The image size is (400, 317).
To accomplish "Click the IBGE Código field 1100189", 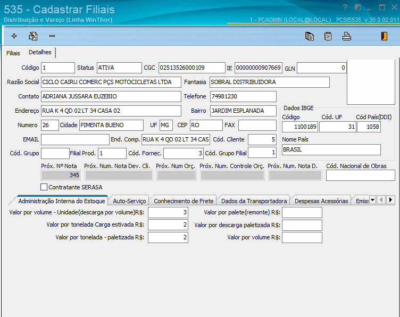I will pyautogui.click(x=300, y=127).
